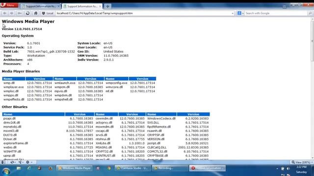Click the Architecture value x86
This screenshot has width=314, height=176.
pyautogui.click(x=29, y=60)
